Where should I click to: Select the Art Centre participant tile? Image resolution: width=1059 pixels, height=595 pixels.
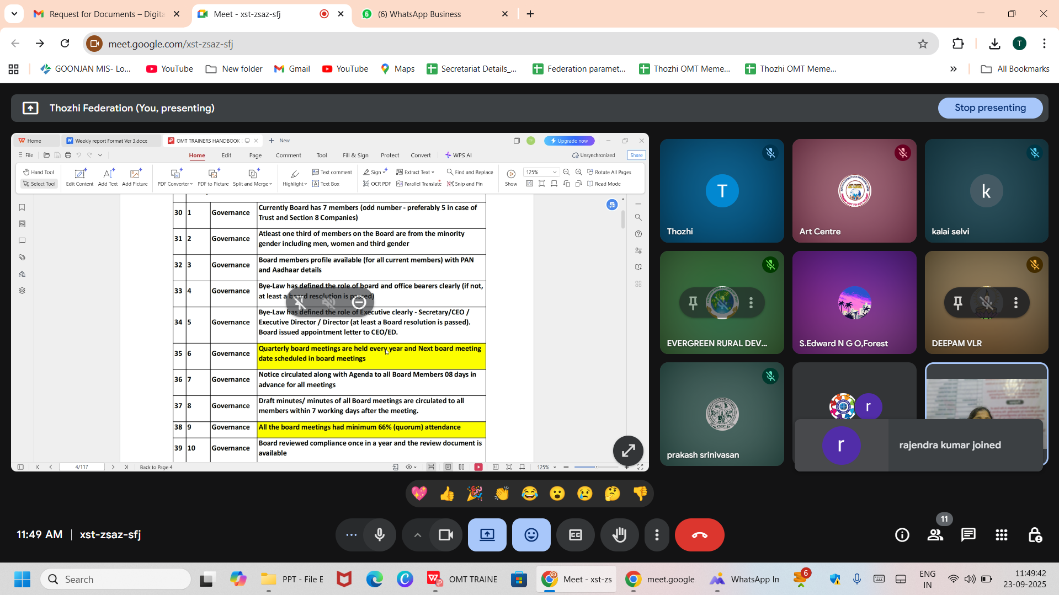click(854, 191)
